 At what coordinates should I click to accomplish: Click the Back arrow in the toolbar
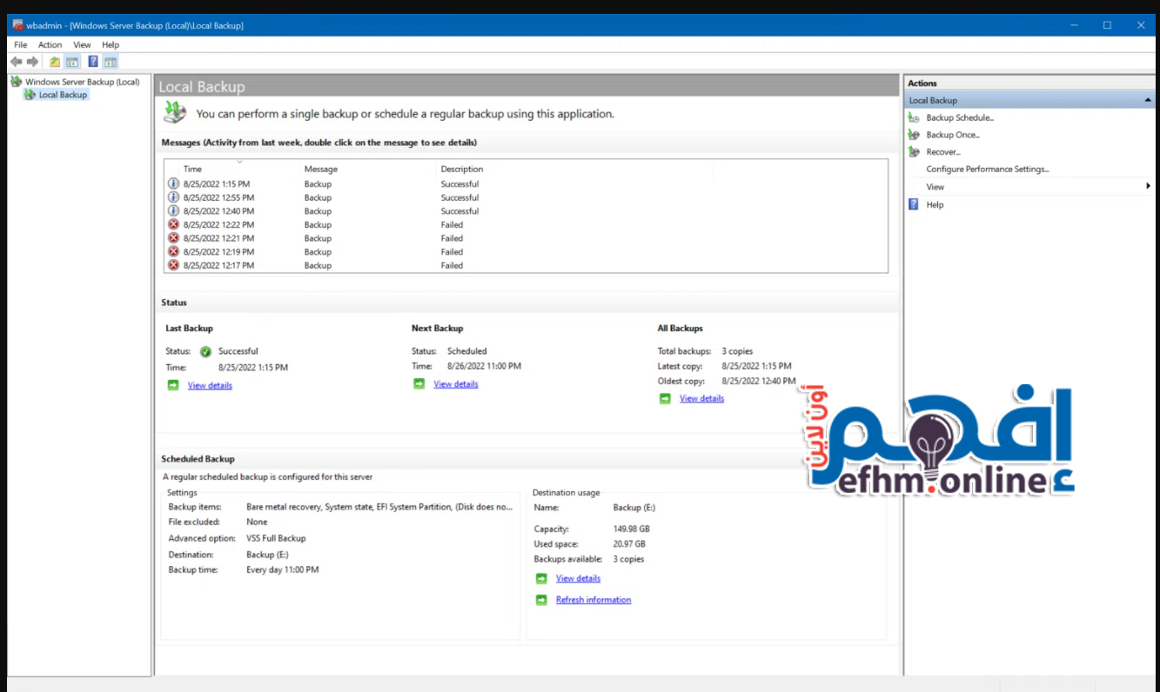coord(16,62)
